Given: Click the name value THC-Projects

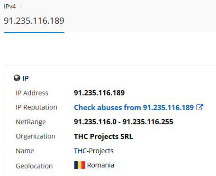Looking at the screenshot, I should tap(94, 151).
